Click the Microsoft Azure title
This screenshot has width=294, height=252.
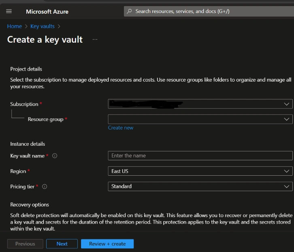(47, 12)
